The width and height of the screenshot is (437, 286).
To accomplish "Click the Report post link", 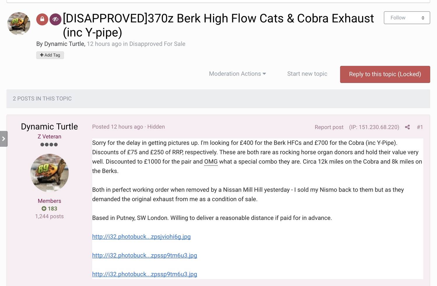I will (x=329, y=127).
